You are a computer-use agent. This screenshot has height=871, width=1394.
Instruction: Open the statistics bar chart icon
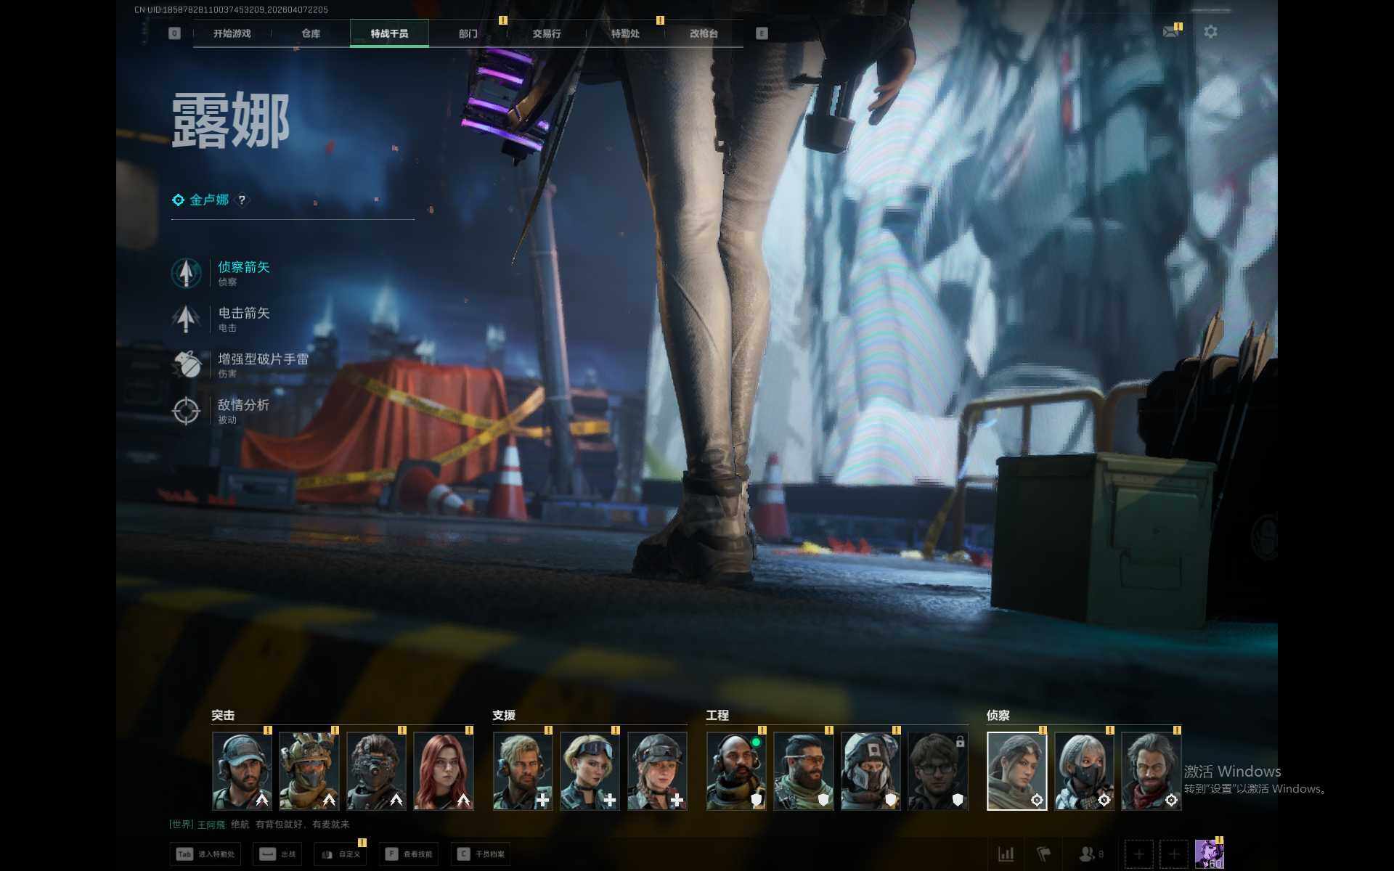[1006, 854]
